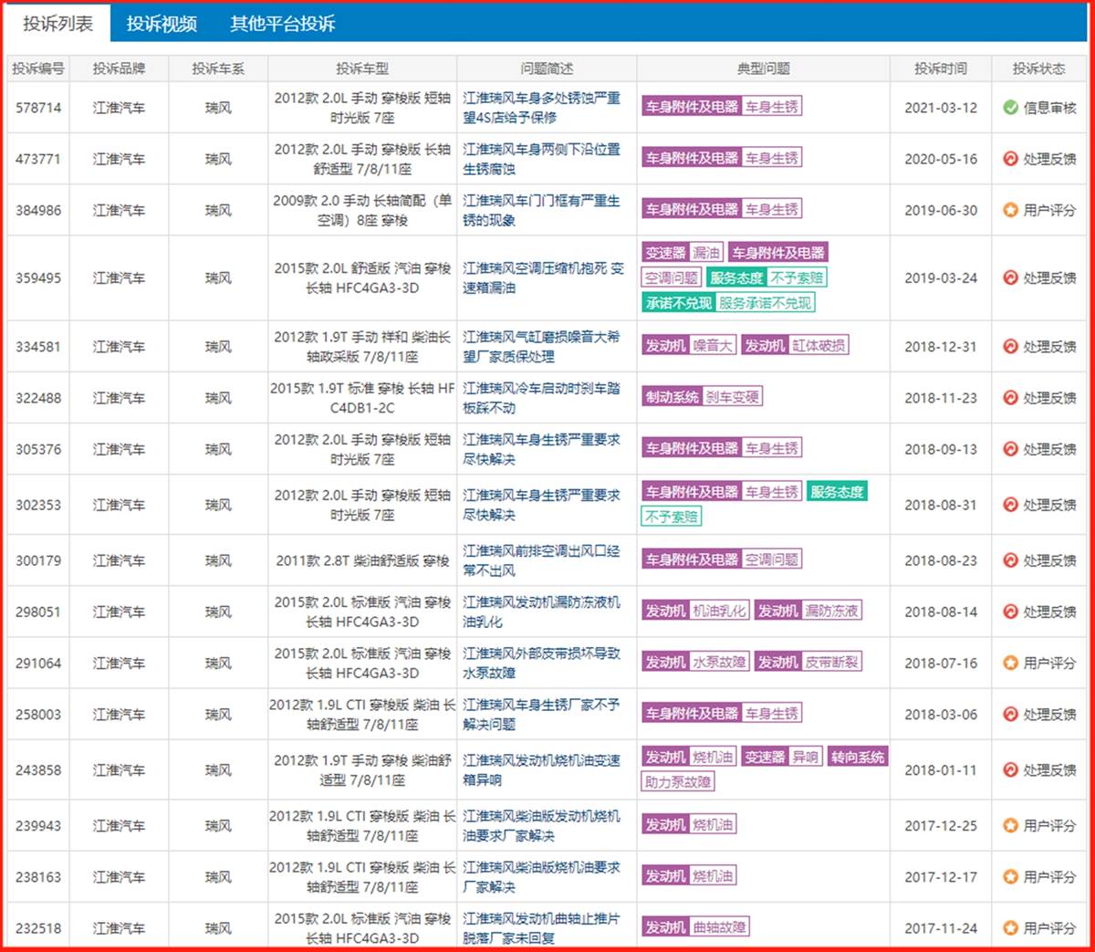Click the date 2018-12-31
1095x952 pixels.
[x=941, y=347]
